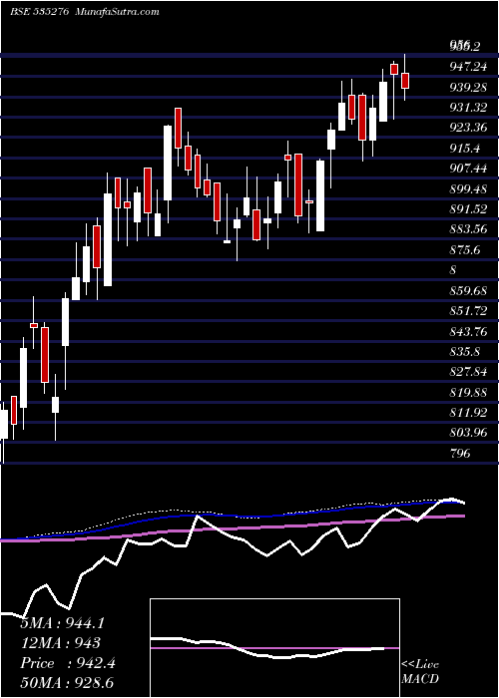Click the 12MA : 943 readout
This screenshot has width=499, height=698.
point(60,643)
